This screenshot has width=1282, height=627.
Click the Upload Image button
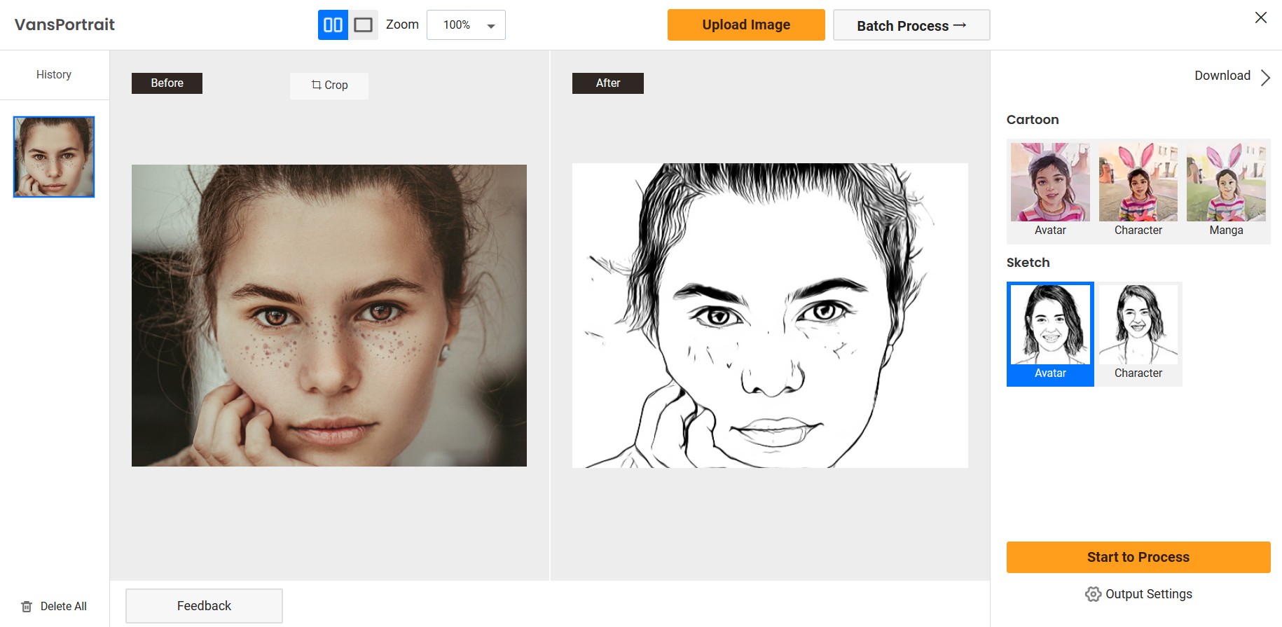click(746, 25)
